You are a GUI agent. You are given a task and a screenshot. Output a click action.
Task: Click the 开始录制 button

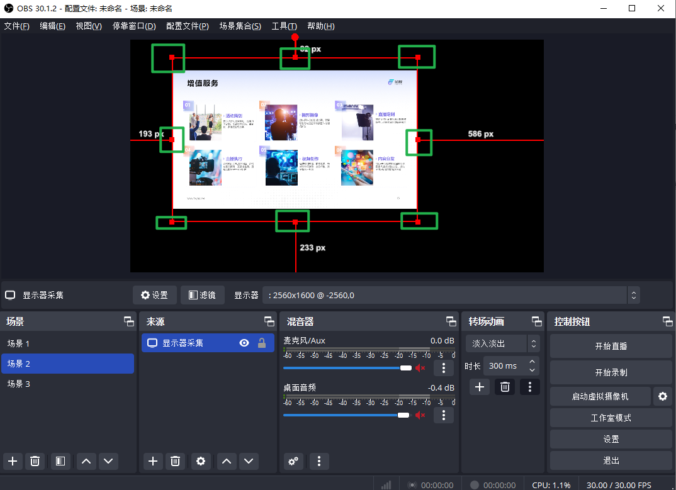coord(611,372)
